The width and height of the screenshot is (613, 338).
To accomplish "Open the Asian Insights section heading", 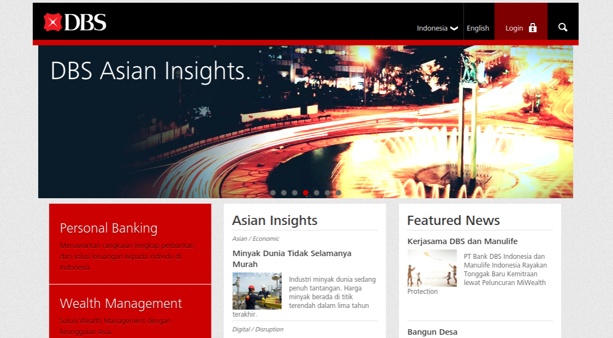I will (275, 221).
